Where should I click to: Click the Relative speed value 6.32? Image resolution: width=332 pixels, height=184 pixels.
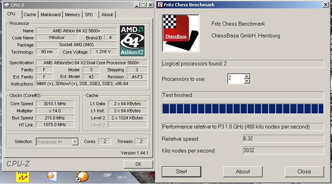(283, 139)
